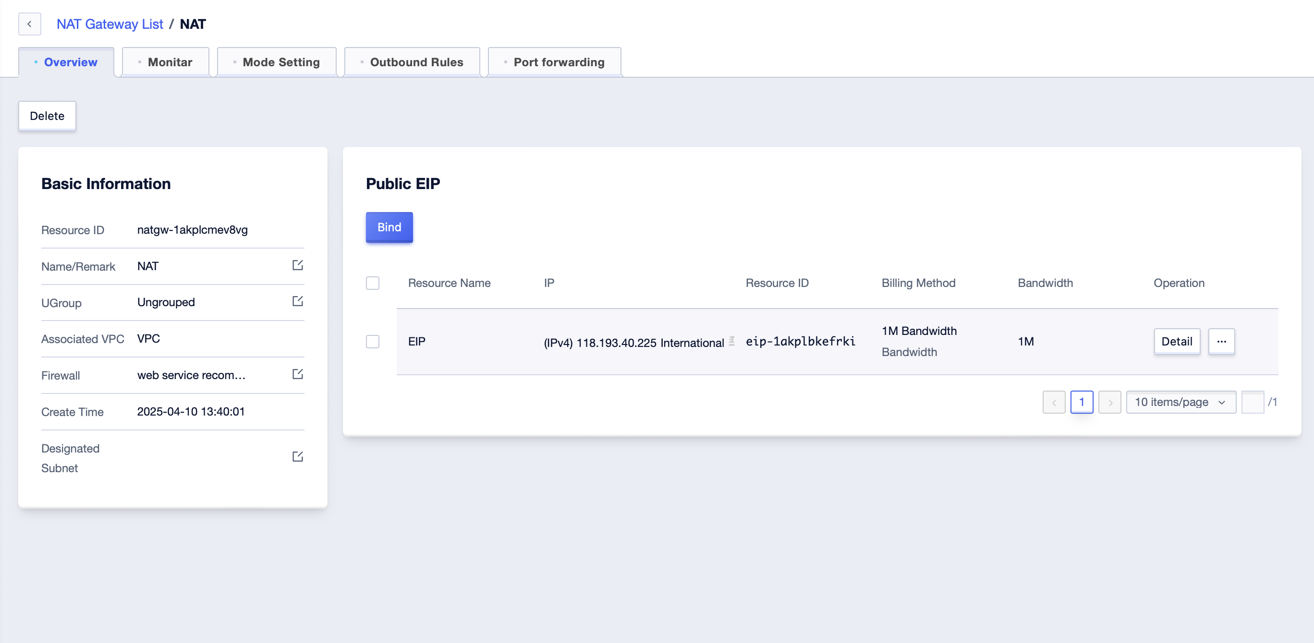The height and width of the screenshot is (643, 1314).
Task: Edit the UGroup setting icon
Action: point(297,301)
